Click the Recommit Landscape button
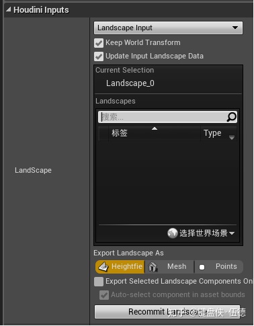The width and height of the screenshot is (254, 326). click(x=167, y=312)
